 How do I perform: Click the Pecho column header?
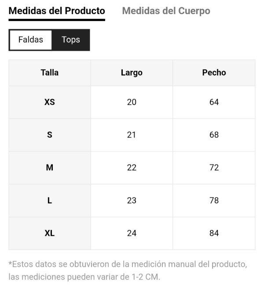(214, 73)
